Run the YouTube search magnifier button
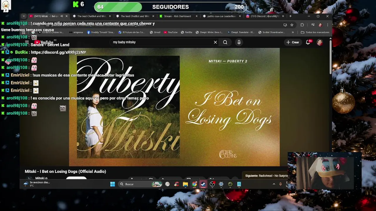Screen dimensions: 376x211 (225, 42)
